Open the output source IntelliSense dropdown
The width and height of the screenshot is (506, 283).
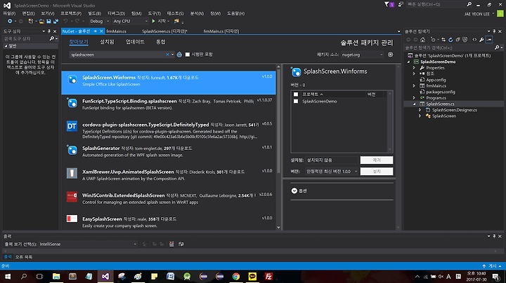[88, 244]
